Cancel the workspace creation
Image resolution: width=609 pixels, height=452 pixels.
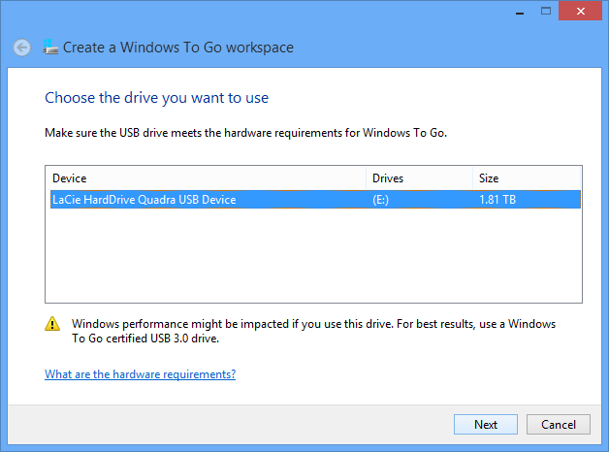(x=559, y=425)
